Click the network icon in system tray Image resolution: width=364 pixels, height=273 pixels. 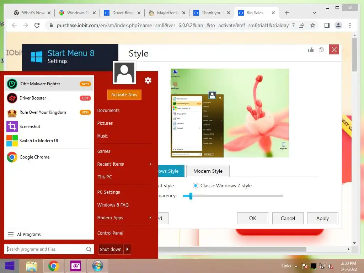pos(322,266)
